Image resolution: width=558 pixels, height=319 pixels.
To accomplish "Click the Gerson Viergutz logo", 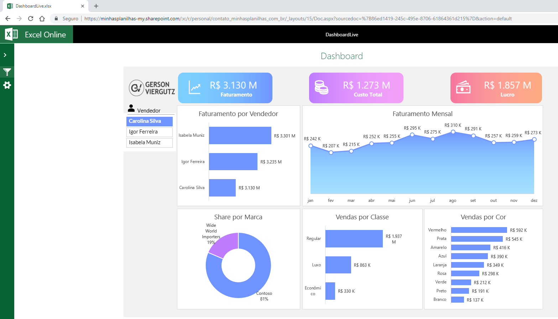I will (151, 88).
